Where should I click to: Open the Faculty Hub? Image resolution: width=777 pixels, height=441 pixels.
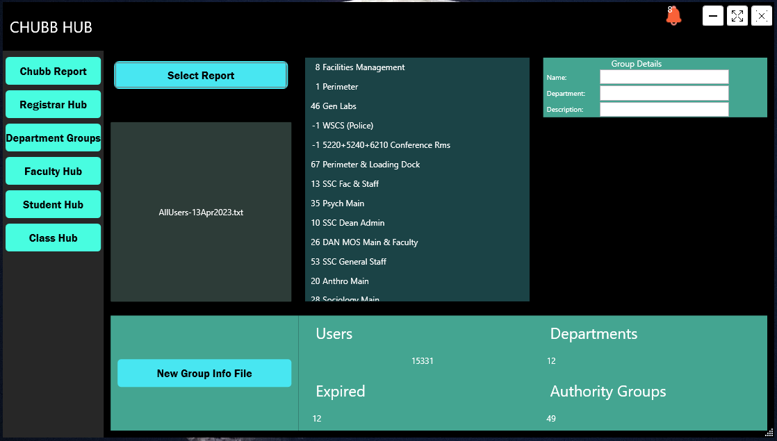click(x=54, y=172)
